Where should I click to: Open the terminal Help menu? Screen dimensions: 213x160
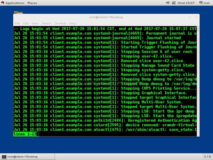(x=72, y=23)
